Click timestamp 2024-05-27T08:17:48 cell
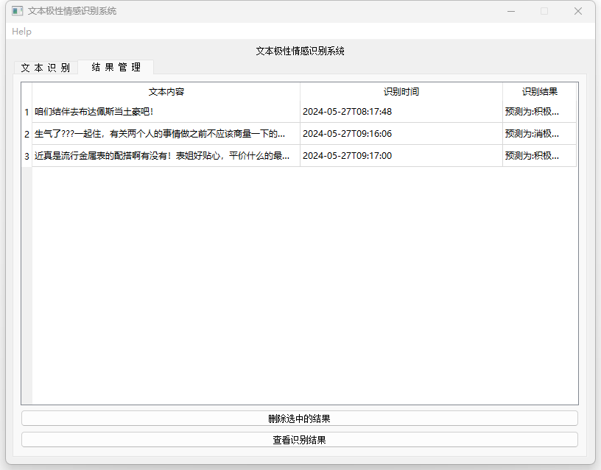Image resolution: width=601 pixels, height=470 pixels. 401,113
